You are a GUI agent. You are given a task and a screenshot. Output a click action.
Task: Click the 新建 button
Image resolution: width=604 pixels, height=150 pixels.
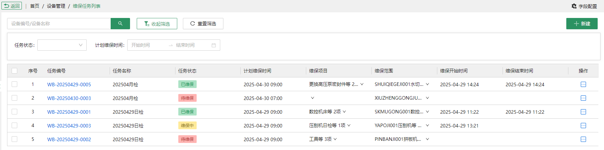pos(582,24)
